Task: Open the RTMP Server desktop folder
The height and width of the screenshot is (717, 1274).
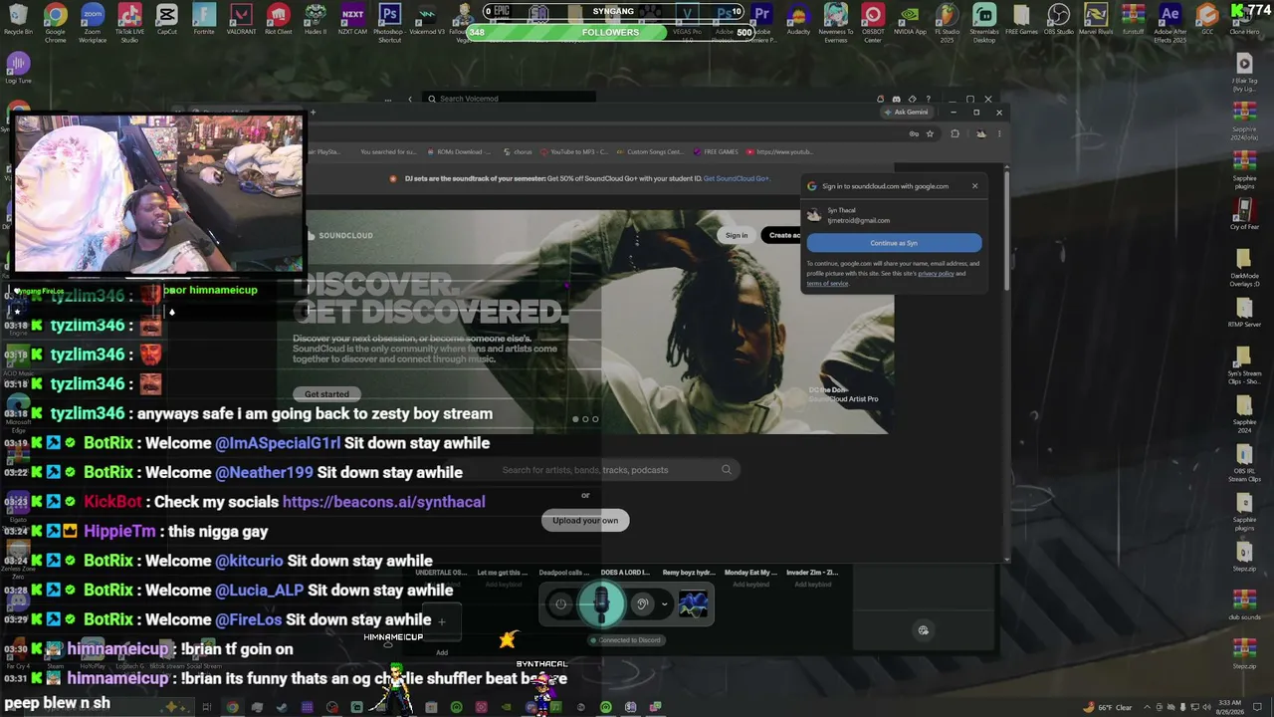Action: (1244, 311)
